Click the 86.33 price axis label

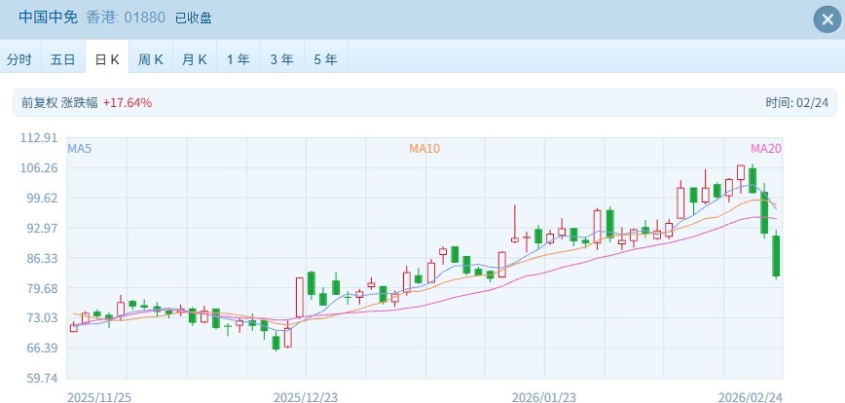42,258
